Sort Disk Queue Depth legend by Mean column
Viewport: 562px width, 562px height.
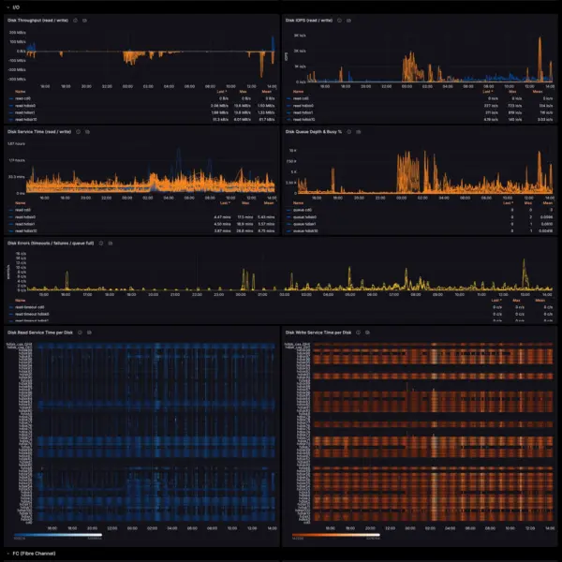click(x=547, y=203)
